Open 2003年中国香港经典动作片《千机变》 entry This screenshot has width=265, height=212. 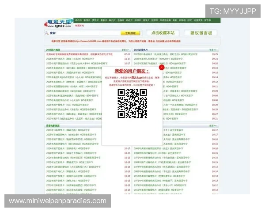click(x=162, y=171)
